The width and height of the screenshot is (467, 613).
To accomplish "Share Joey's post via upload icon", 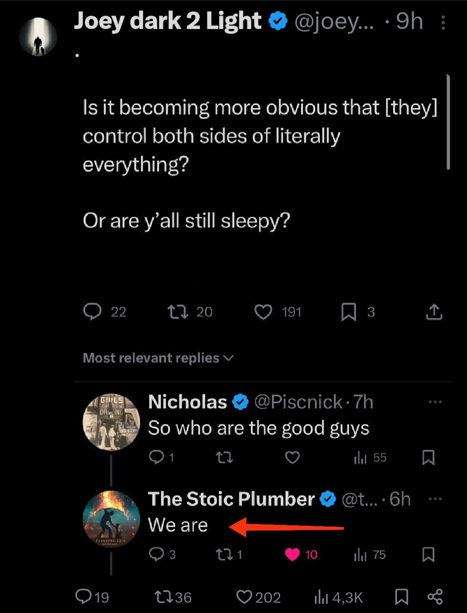I will point(434,311).
